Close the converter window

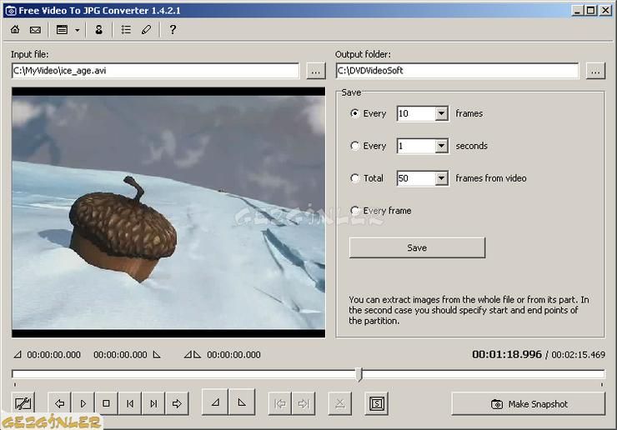point(605,10)
